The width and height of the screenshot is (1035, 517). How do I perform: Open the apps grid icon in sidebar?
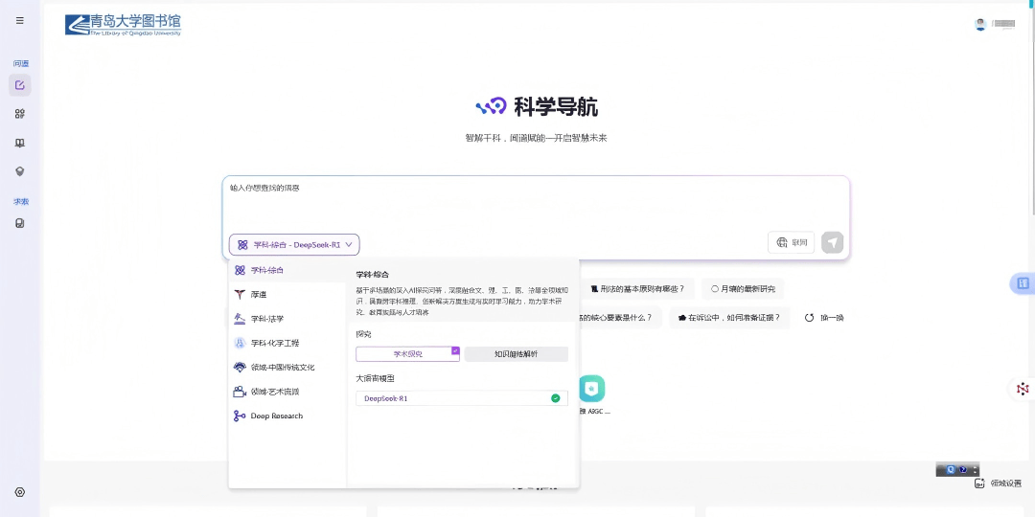(x=20, y=114)
